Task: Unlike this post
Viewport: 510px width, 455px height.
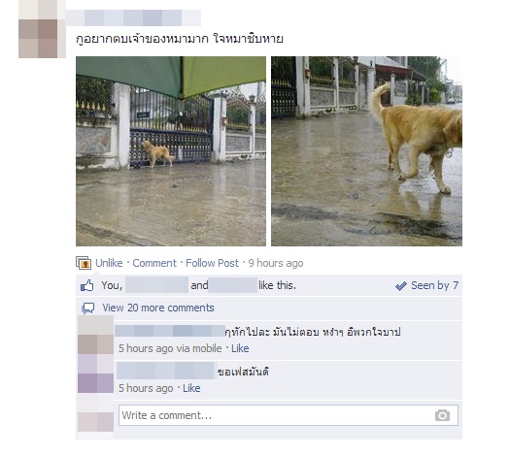Action: [109, 263]
